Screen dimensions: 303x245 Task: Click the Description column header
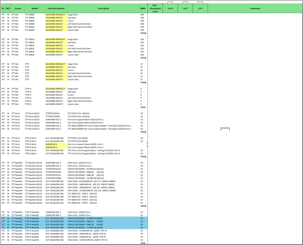(104, 8)
